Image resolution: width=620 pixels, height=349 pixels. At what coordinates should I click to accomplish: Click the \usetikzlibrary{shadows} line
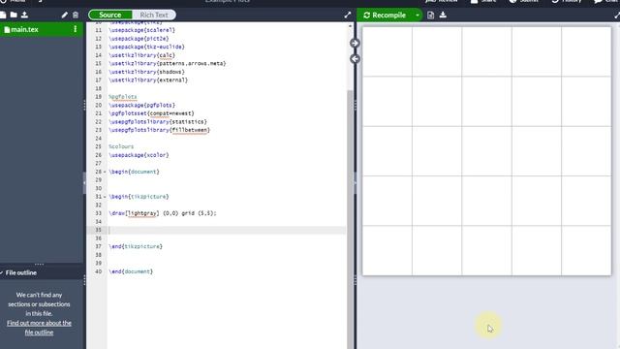tap(146, 72)
